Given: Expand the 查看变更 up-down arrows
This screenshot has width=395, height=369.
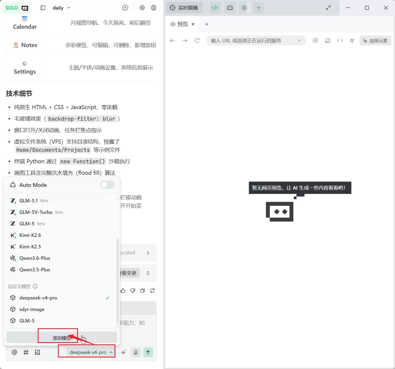Looking at the screenshot, I should pos(148,273).
